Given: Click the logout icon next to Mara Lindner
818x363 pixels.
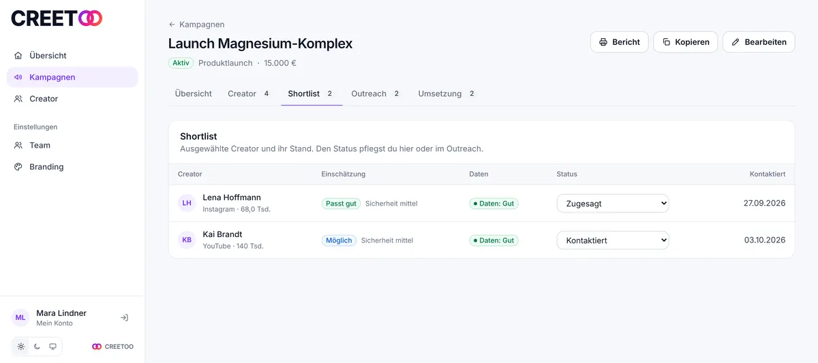Looking at the screenshot, I should tap(124, 317).
